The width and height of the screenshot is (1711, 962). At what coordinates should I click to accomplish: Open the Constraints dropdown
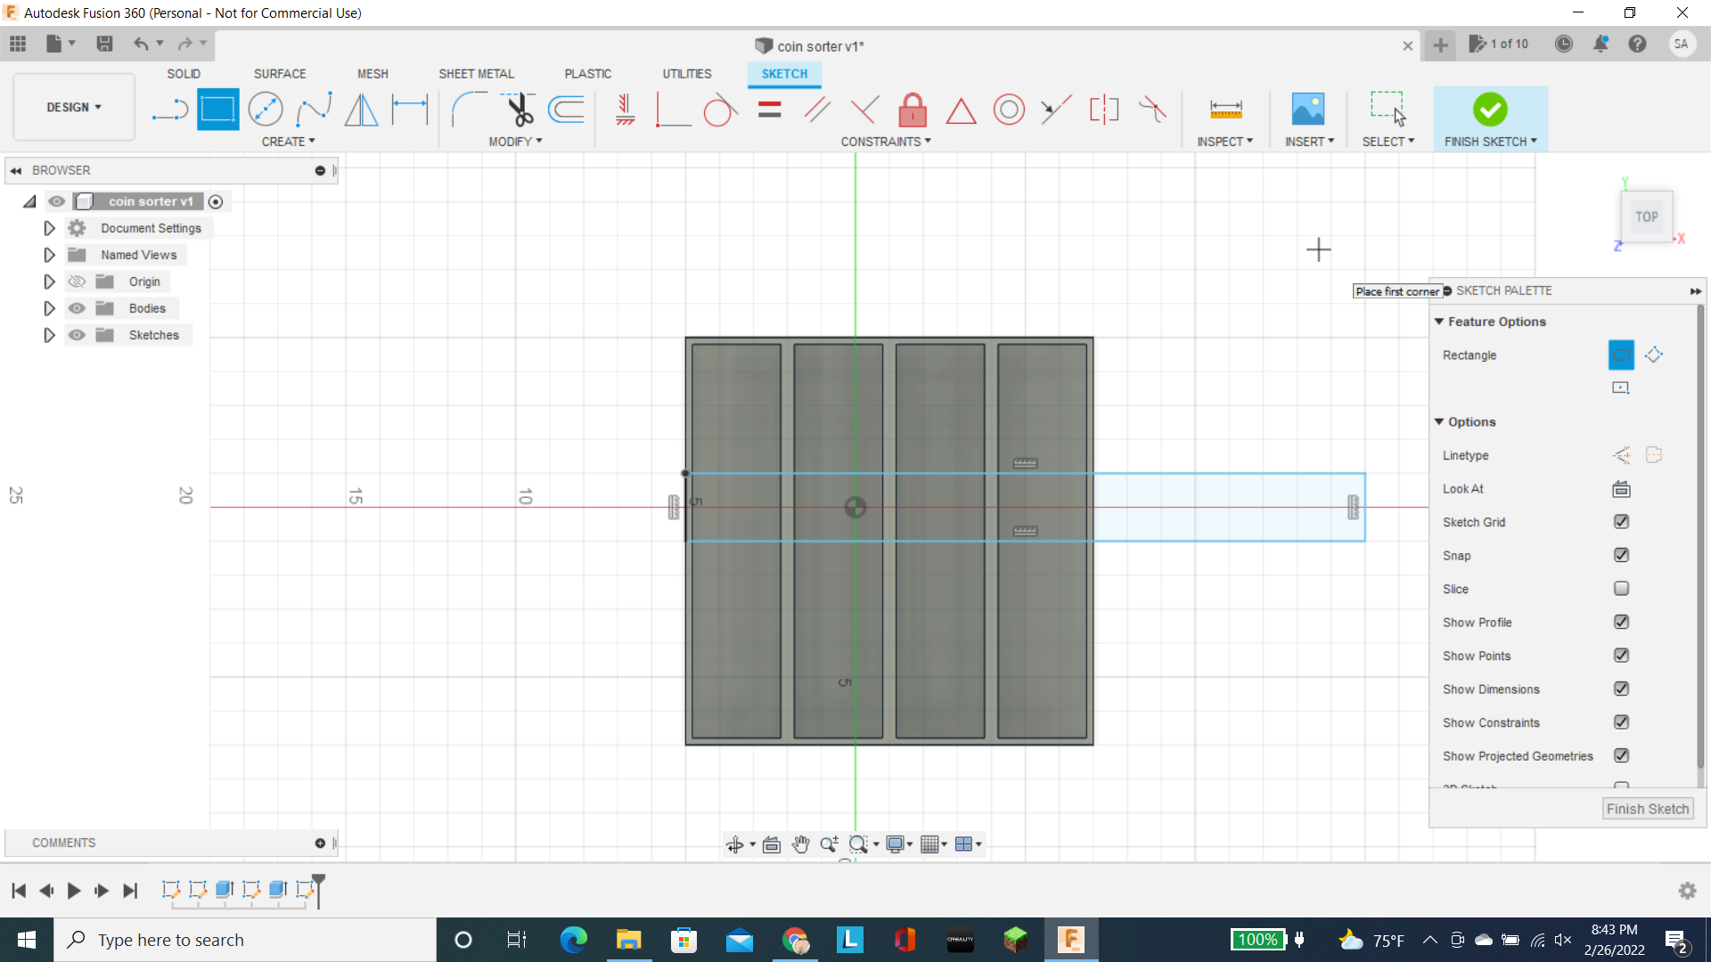click(927, 141)
